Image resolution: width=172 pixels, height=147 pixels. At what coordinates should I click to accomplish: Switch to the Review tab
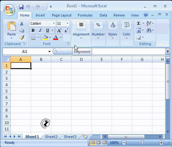click(119, 15)
